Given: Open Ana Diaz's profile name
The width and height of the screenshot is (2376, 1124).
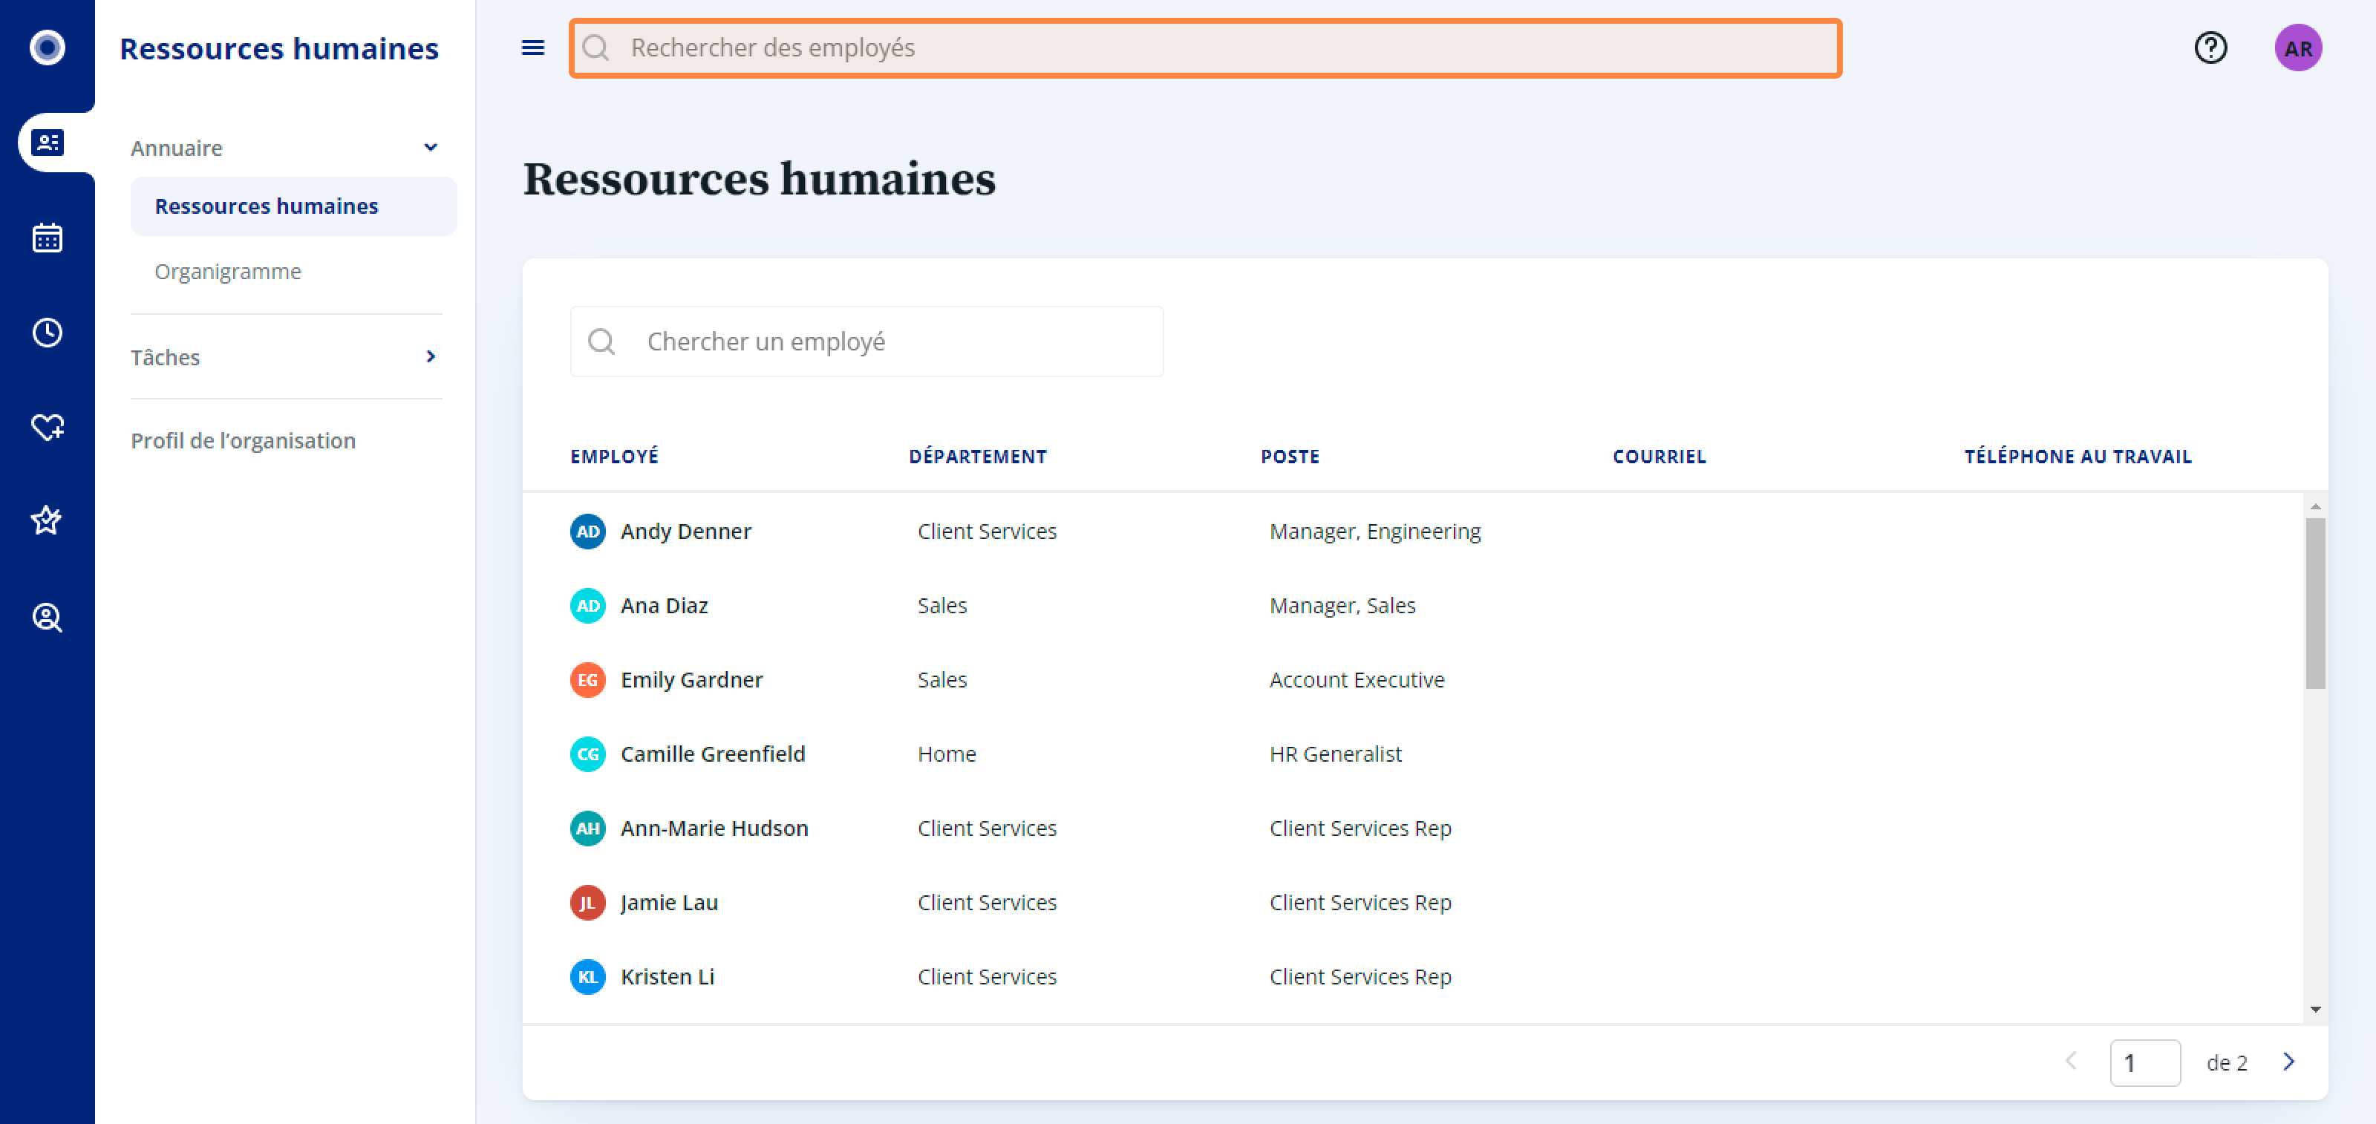Looking at the screenshot, I should click(x=664, y=606).
